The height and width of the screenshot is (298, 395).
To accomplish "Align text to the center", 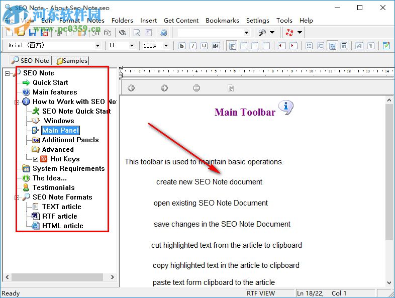I will (x=244, y=46).
